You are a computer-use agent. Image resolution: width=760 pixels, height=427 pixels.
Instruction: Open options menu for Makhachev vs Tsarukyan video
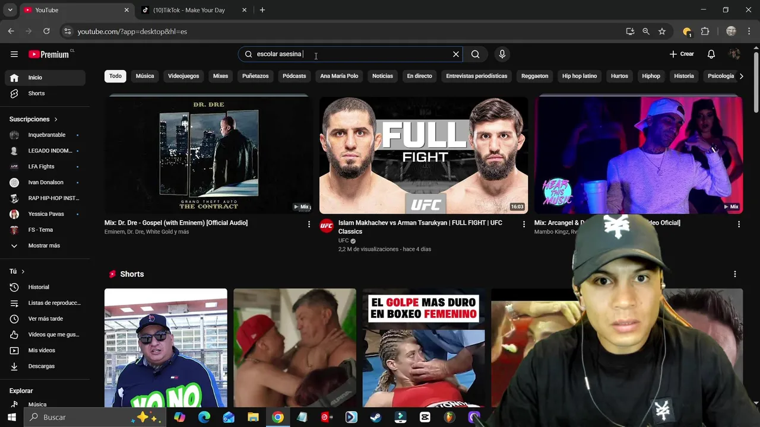pyautogui.click(x=524, y=224)
